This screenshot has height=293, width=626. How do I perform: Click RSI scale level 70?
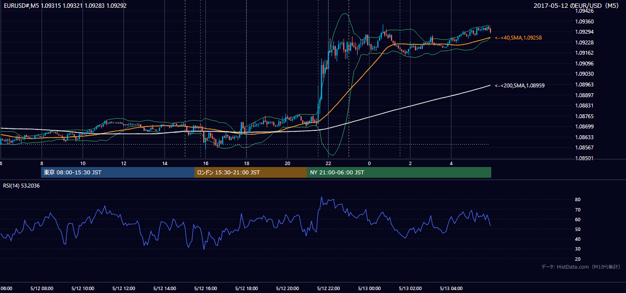point(578,209)
